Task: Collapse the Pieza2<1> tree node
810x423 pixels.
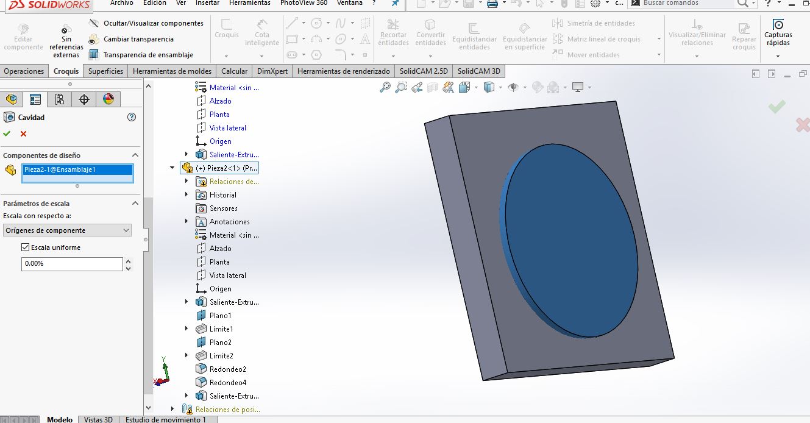Action: [x=172, y=168]
